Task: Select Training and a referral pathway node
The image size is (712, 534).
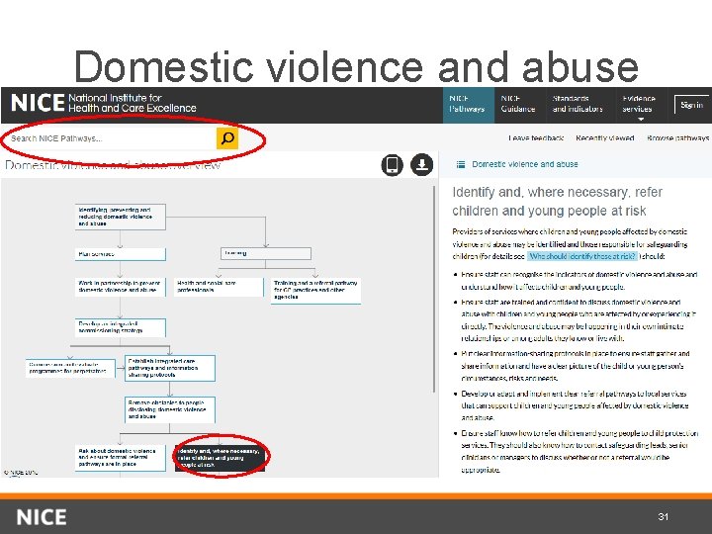Action: 315,291
